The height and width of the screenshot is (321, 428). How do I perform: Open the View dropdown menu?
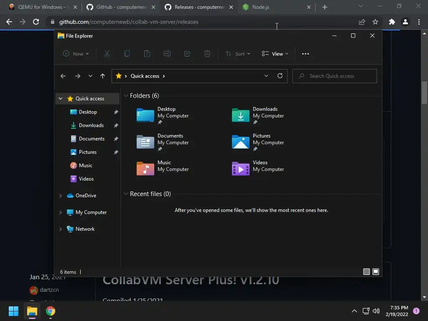(x=275, y=54)
